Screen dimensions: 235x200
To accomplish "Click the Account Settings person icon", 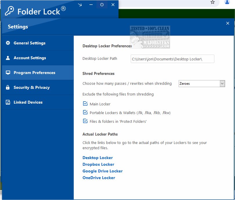I will point(8,58).
